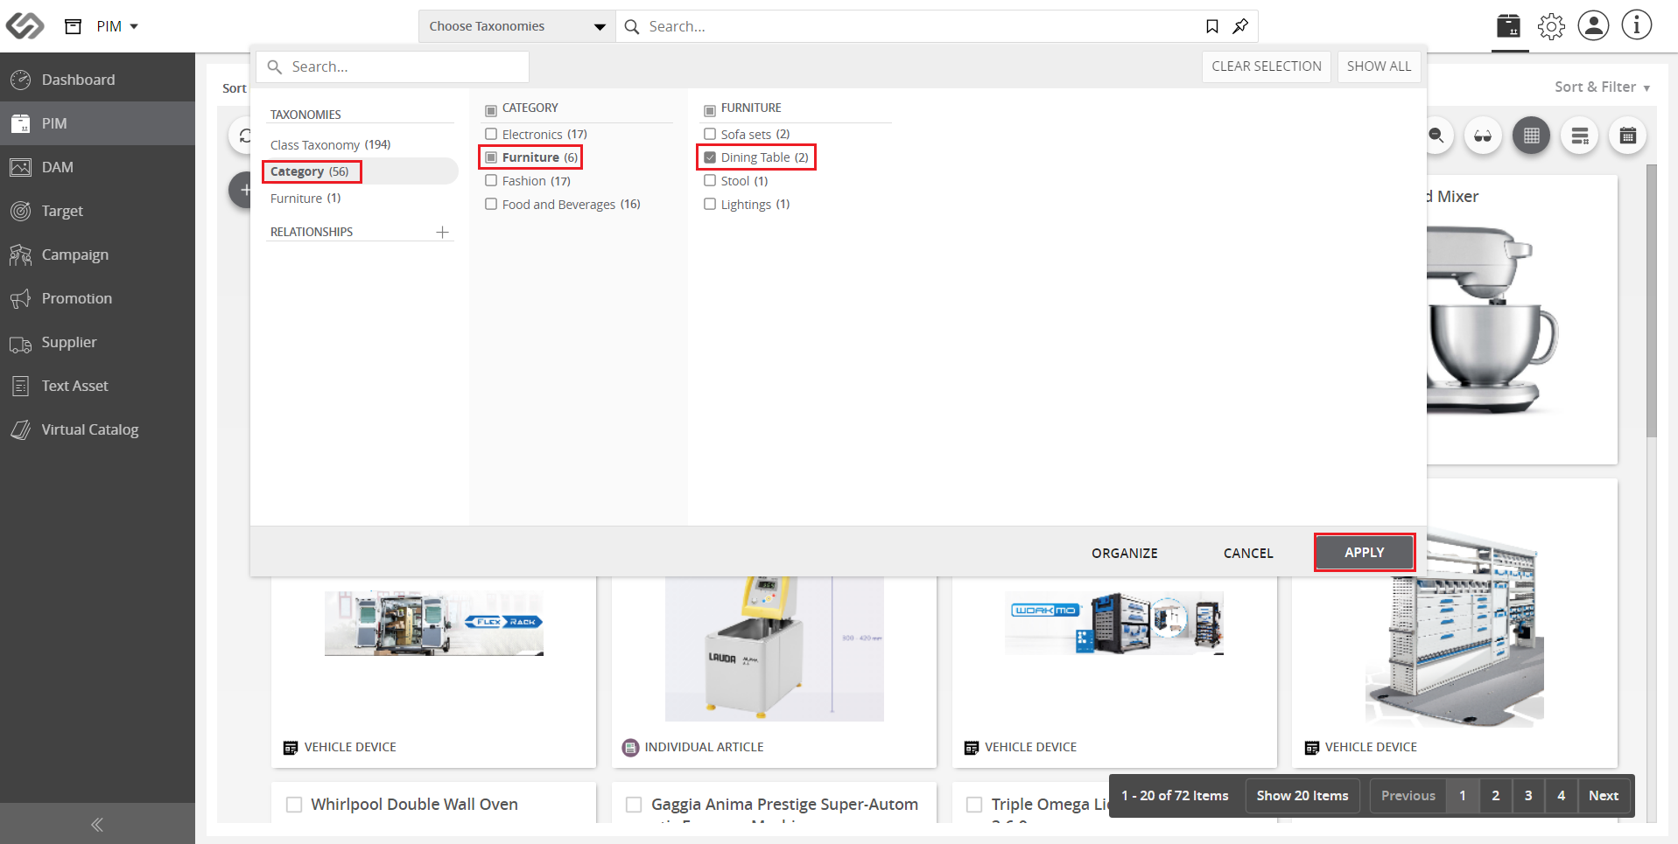Open the archive box icon beside PIM
Screen dimensions: 1678x844
click(x=74, y=26)
